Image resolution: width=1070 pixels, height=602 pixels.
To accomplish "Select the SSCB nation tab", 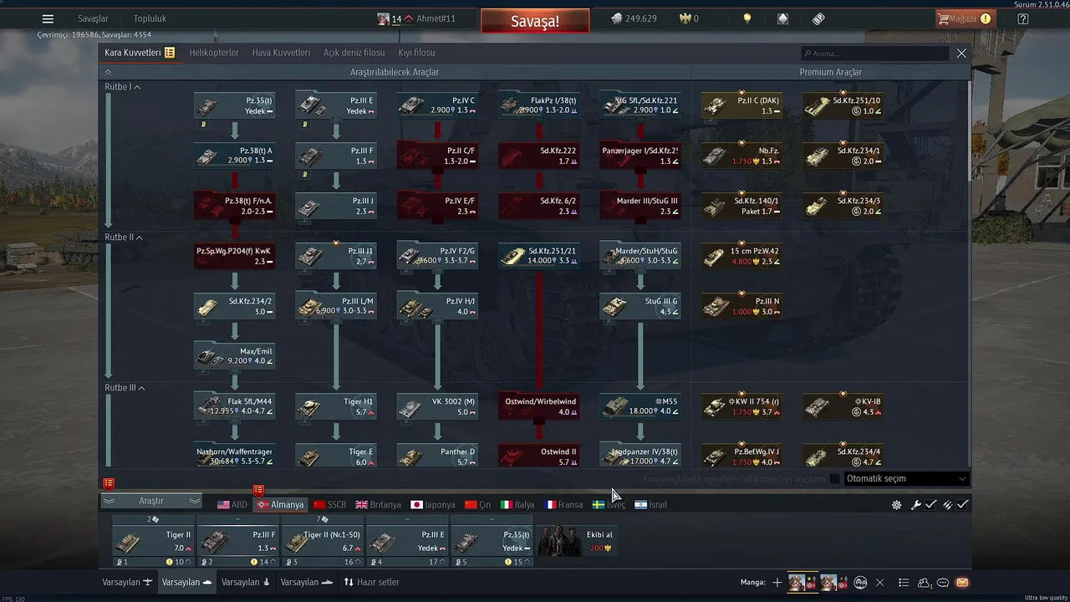I will point(330,505).
